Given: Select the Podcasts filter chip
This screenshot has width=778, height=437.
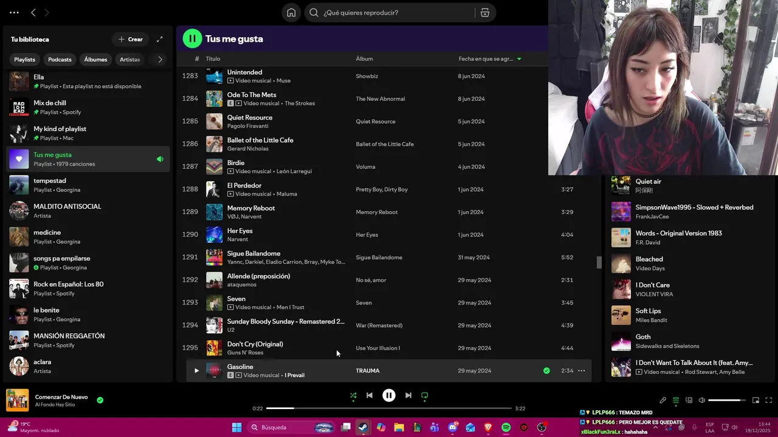Looking at the screenshot, I should tap(60, 59).
